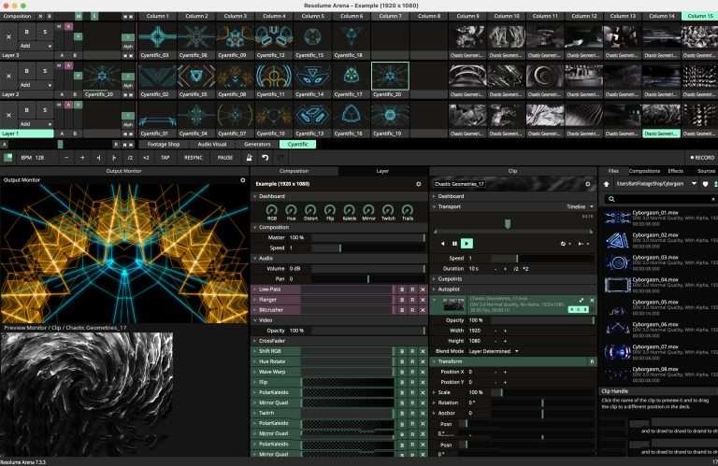The image size is (718, 466).
Task: Switch to the Layer panel tab
Action: (x=382, y=171)
